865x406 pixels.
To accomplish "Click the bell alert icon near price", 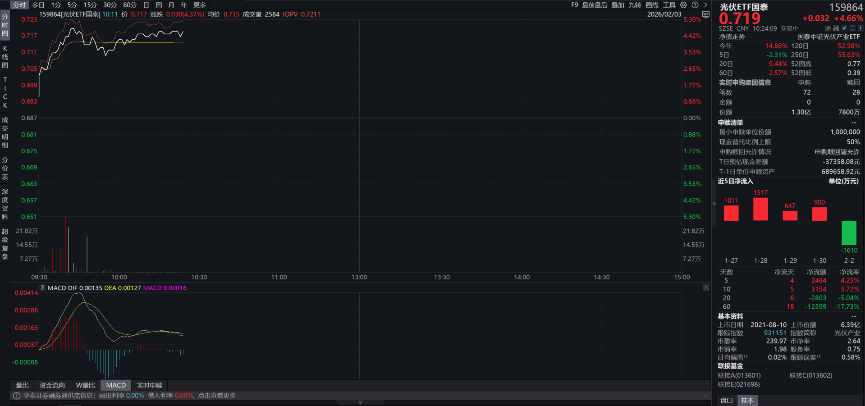I will (x=852, y=28).
